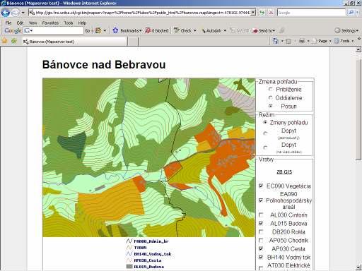Click the Add to Favorites icon

[x=14, y=41]
